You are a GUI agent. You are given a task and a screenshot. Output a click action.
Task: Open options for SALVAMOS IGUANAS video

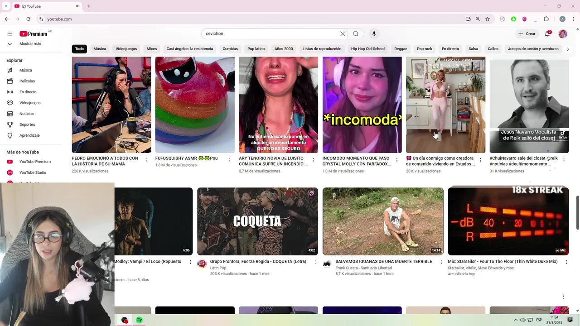click(x=441, y=262)
